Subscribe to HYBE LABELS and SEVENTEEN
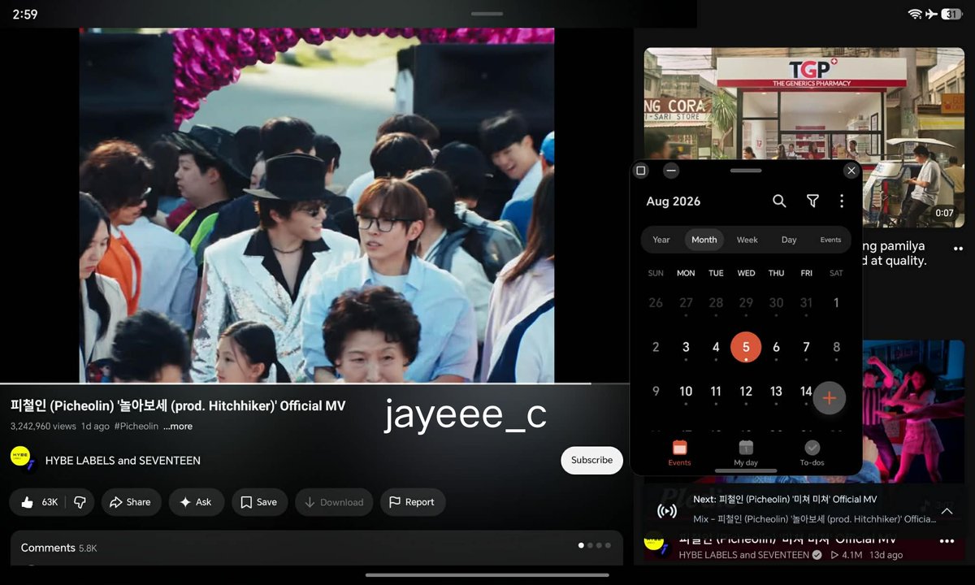This screenshot has width=975, height=585. (x=591, y=460)
